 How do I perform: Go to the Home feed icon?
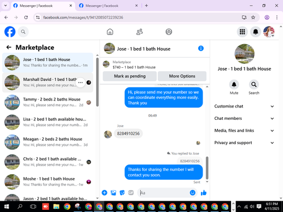coord(110,32)
